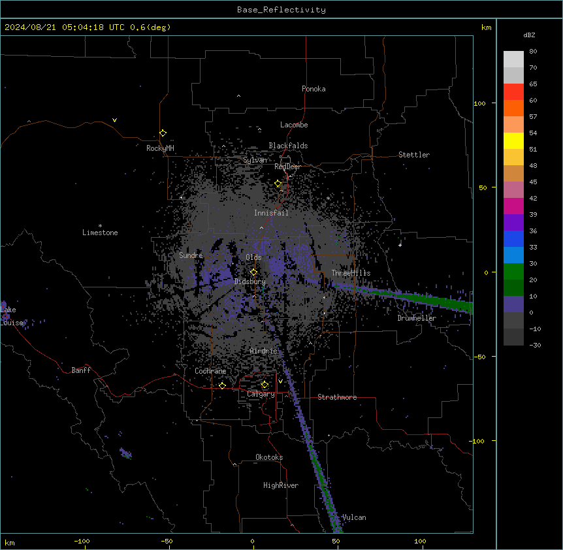Click the Base_Reflectivity title
This screenshot has height=550, width=563.
click(281, 10)
